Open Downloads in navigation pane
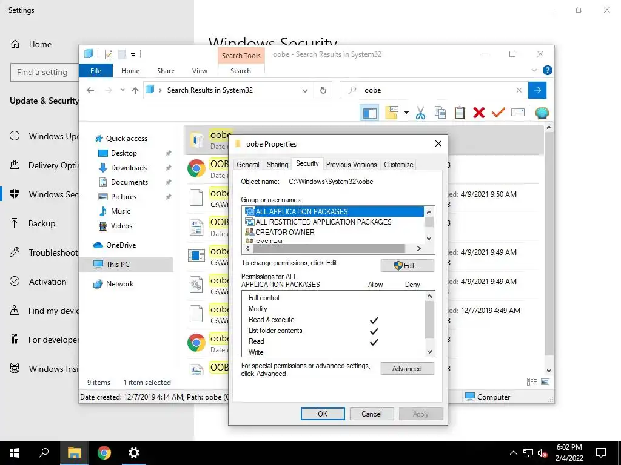The image size is (621, 465). (129, 168)
